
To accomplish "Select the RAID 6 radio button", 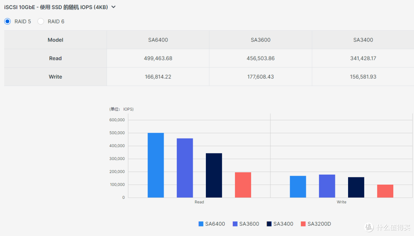I will click(41, 21).
